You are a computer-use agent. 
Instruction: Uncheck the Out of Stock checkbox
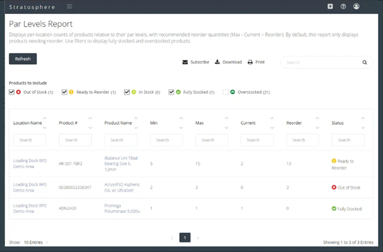(x=12, y=92)
